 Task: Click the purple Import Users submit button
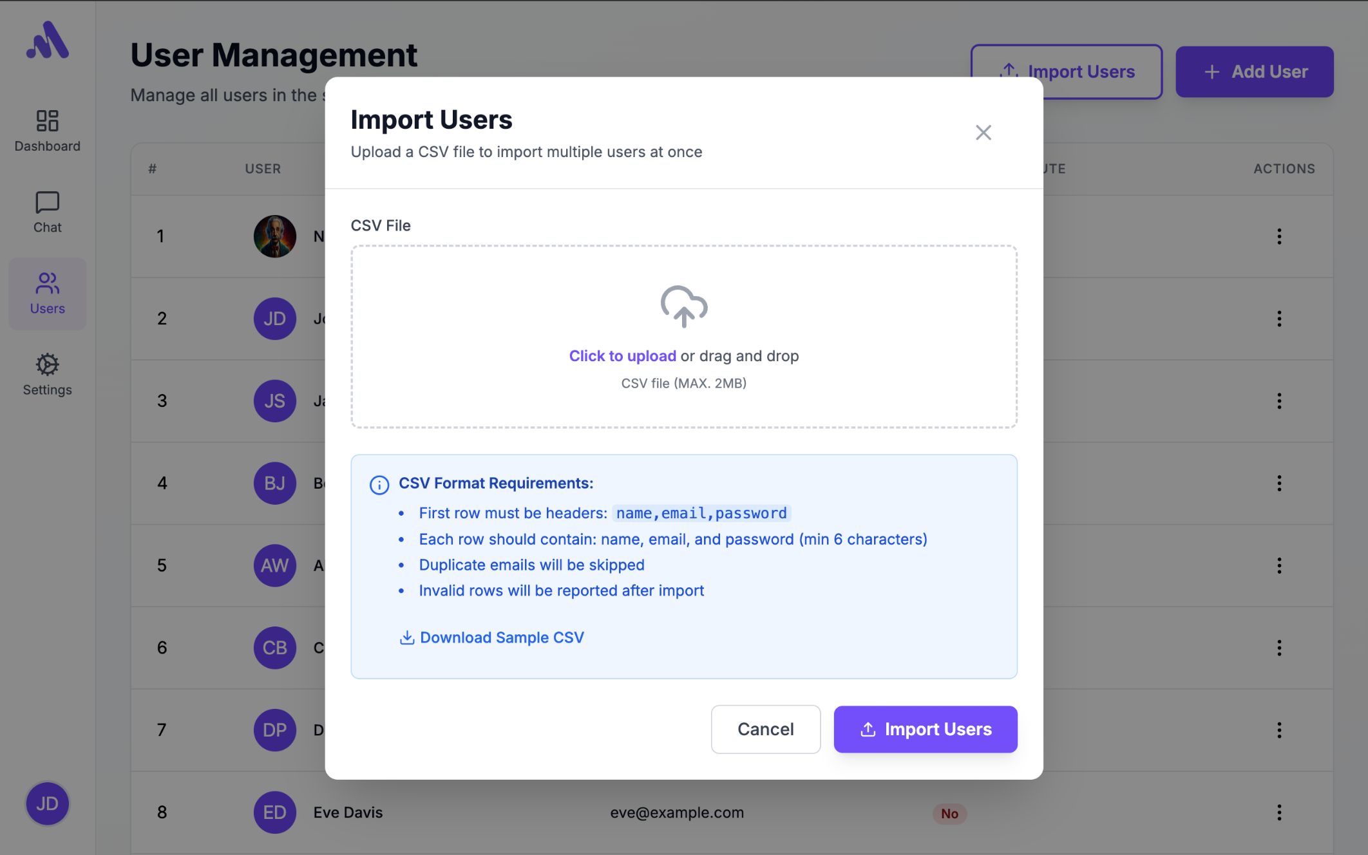coord(925,729)
